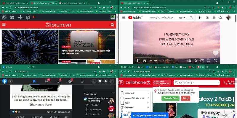
Task: Click the Đóng button
Action: pos(185,98)
